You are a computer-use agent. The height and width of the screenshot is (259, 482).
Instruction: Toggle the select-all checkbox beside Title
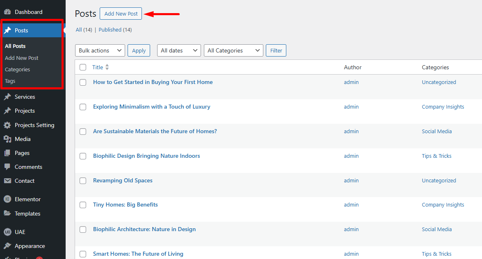(x=83, y=68)
